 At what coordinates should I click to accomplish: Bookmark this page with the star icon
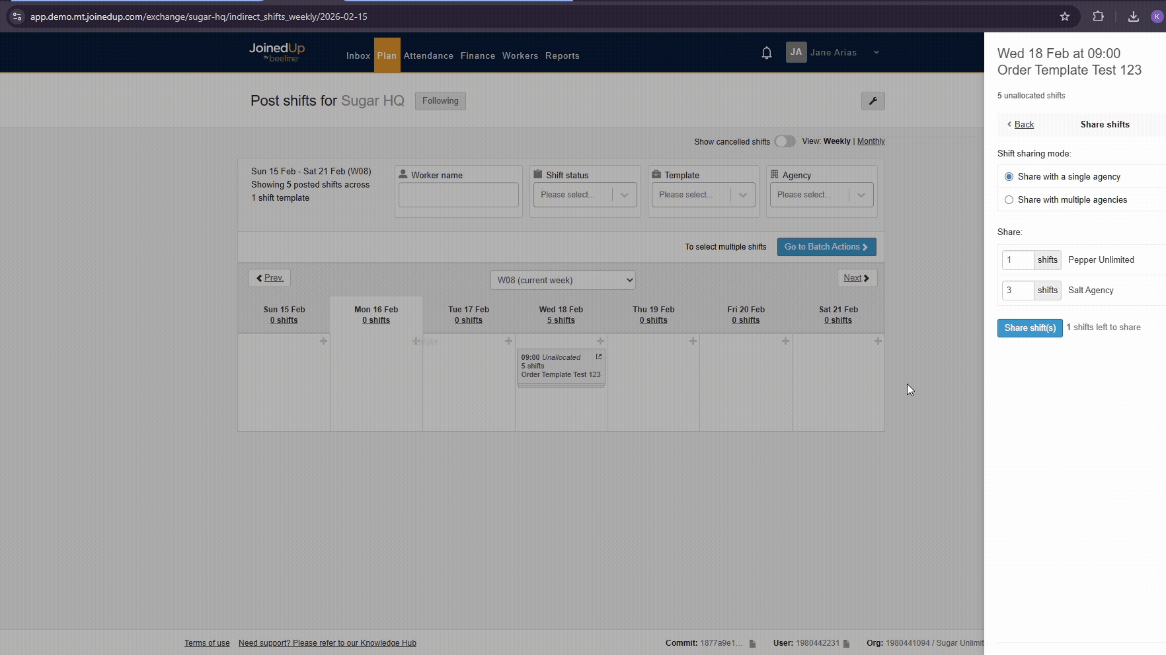coord(1064,17)
